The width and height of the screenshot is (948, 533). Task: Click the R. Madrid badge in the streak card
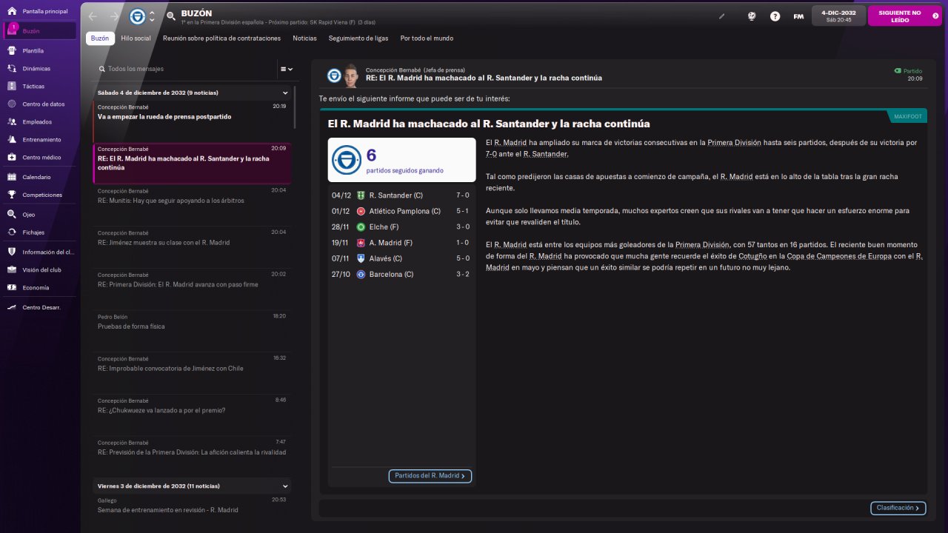coord(347,160)
